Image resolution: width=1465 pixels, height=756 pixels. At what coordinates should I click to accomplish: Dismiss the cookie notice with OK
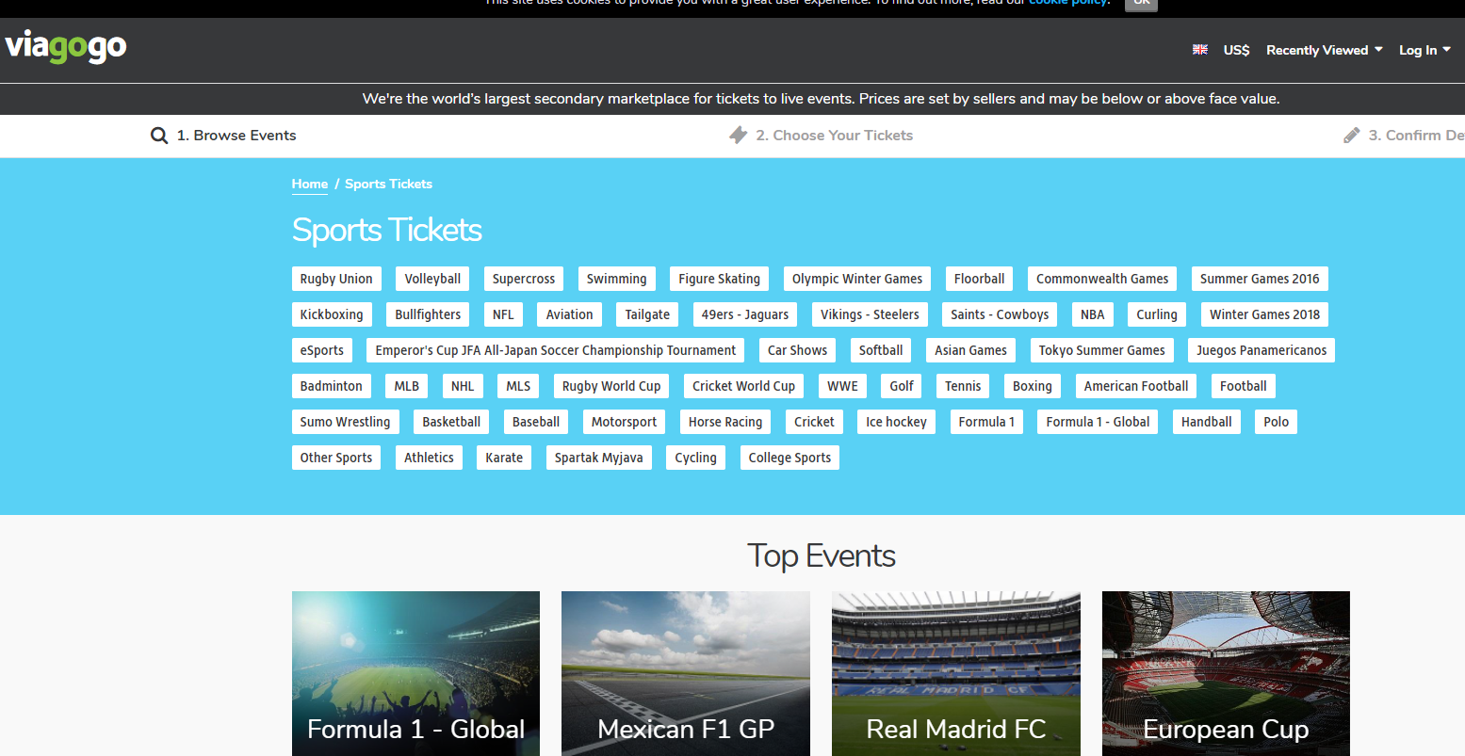pos(1141,4)
